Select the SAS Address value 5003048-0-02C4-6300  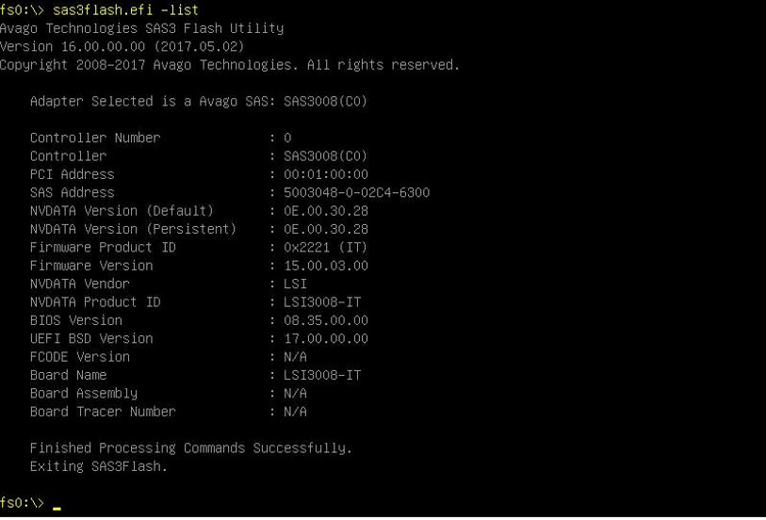click(x=357, y=192)
